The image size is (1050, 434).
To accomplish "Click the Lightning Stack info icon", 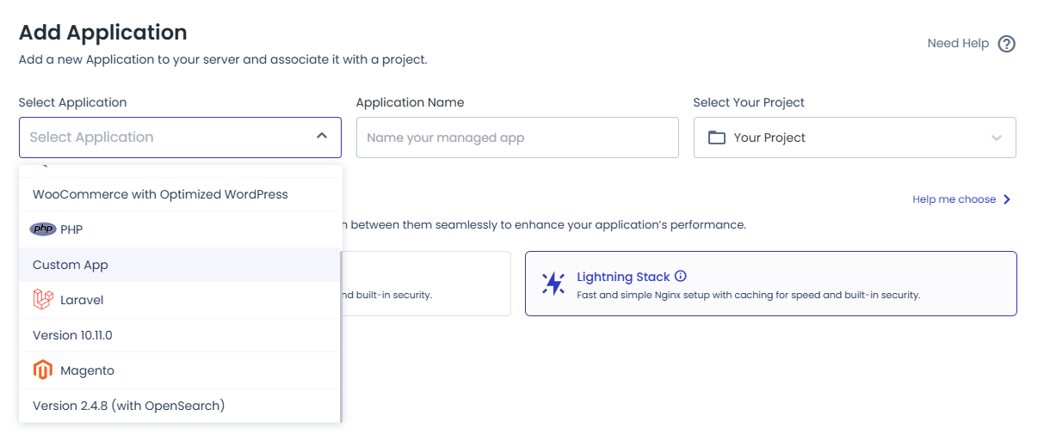I will [681, 277].
